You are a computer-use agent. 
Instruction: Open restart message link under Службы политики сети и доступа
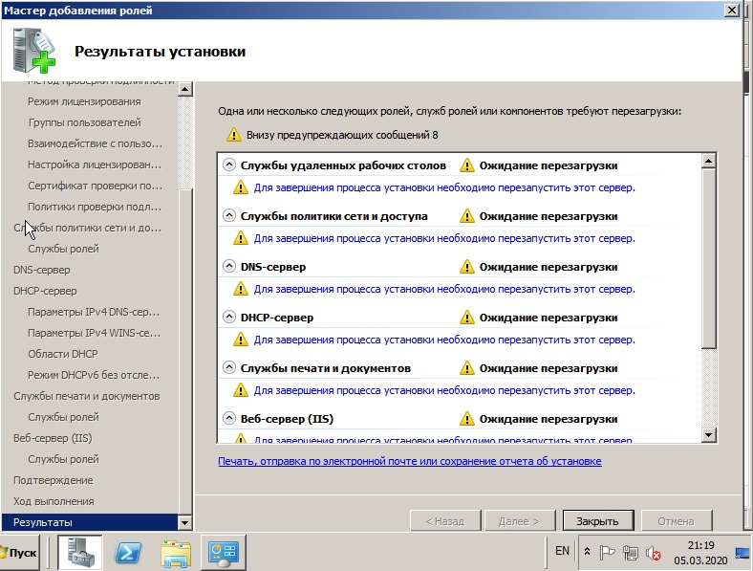pyautogui.click(x=444, y=238)
